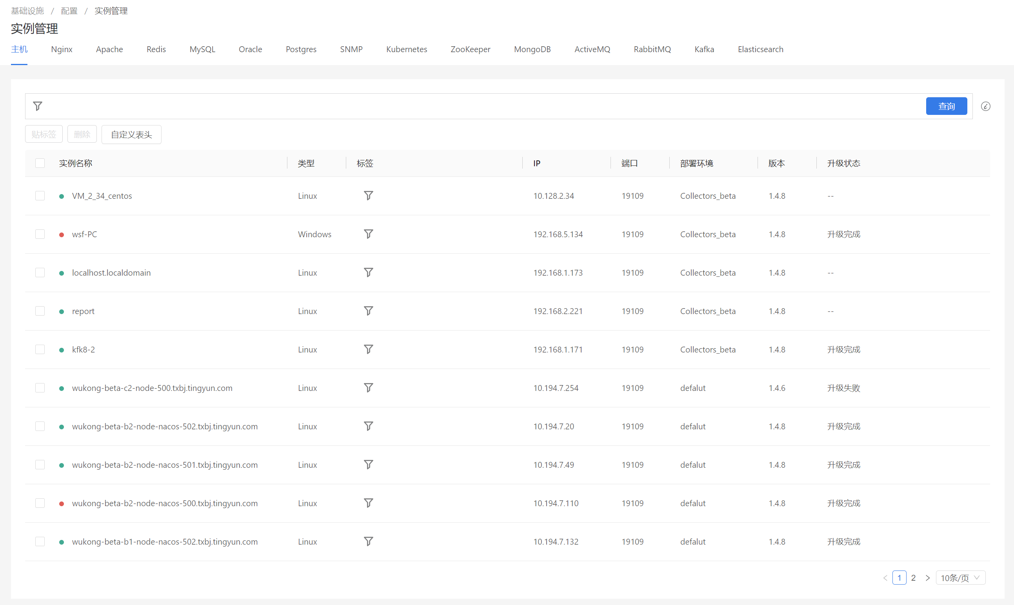
Task: Check the box for localhost.localdomain
Action: click(40, 273)
